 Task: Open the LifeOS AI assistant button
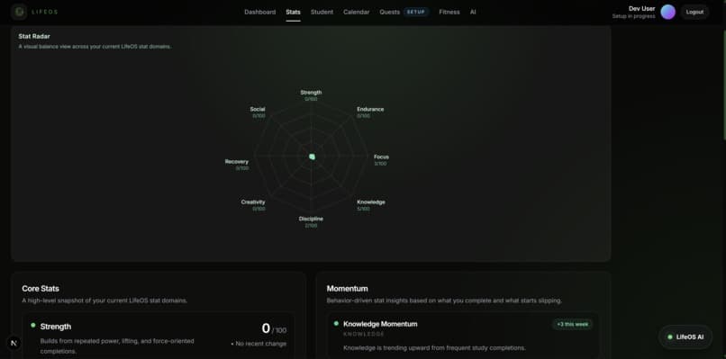click(x=685, y=337)
